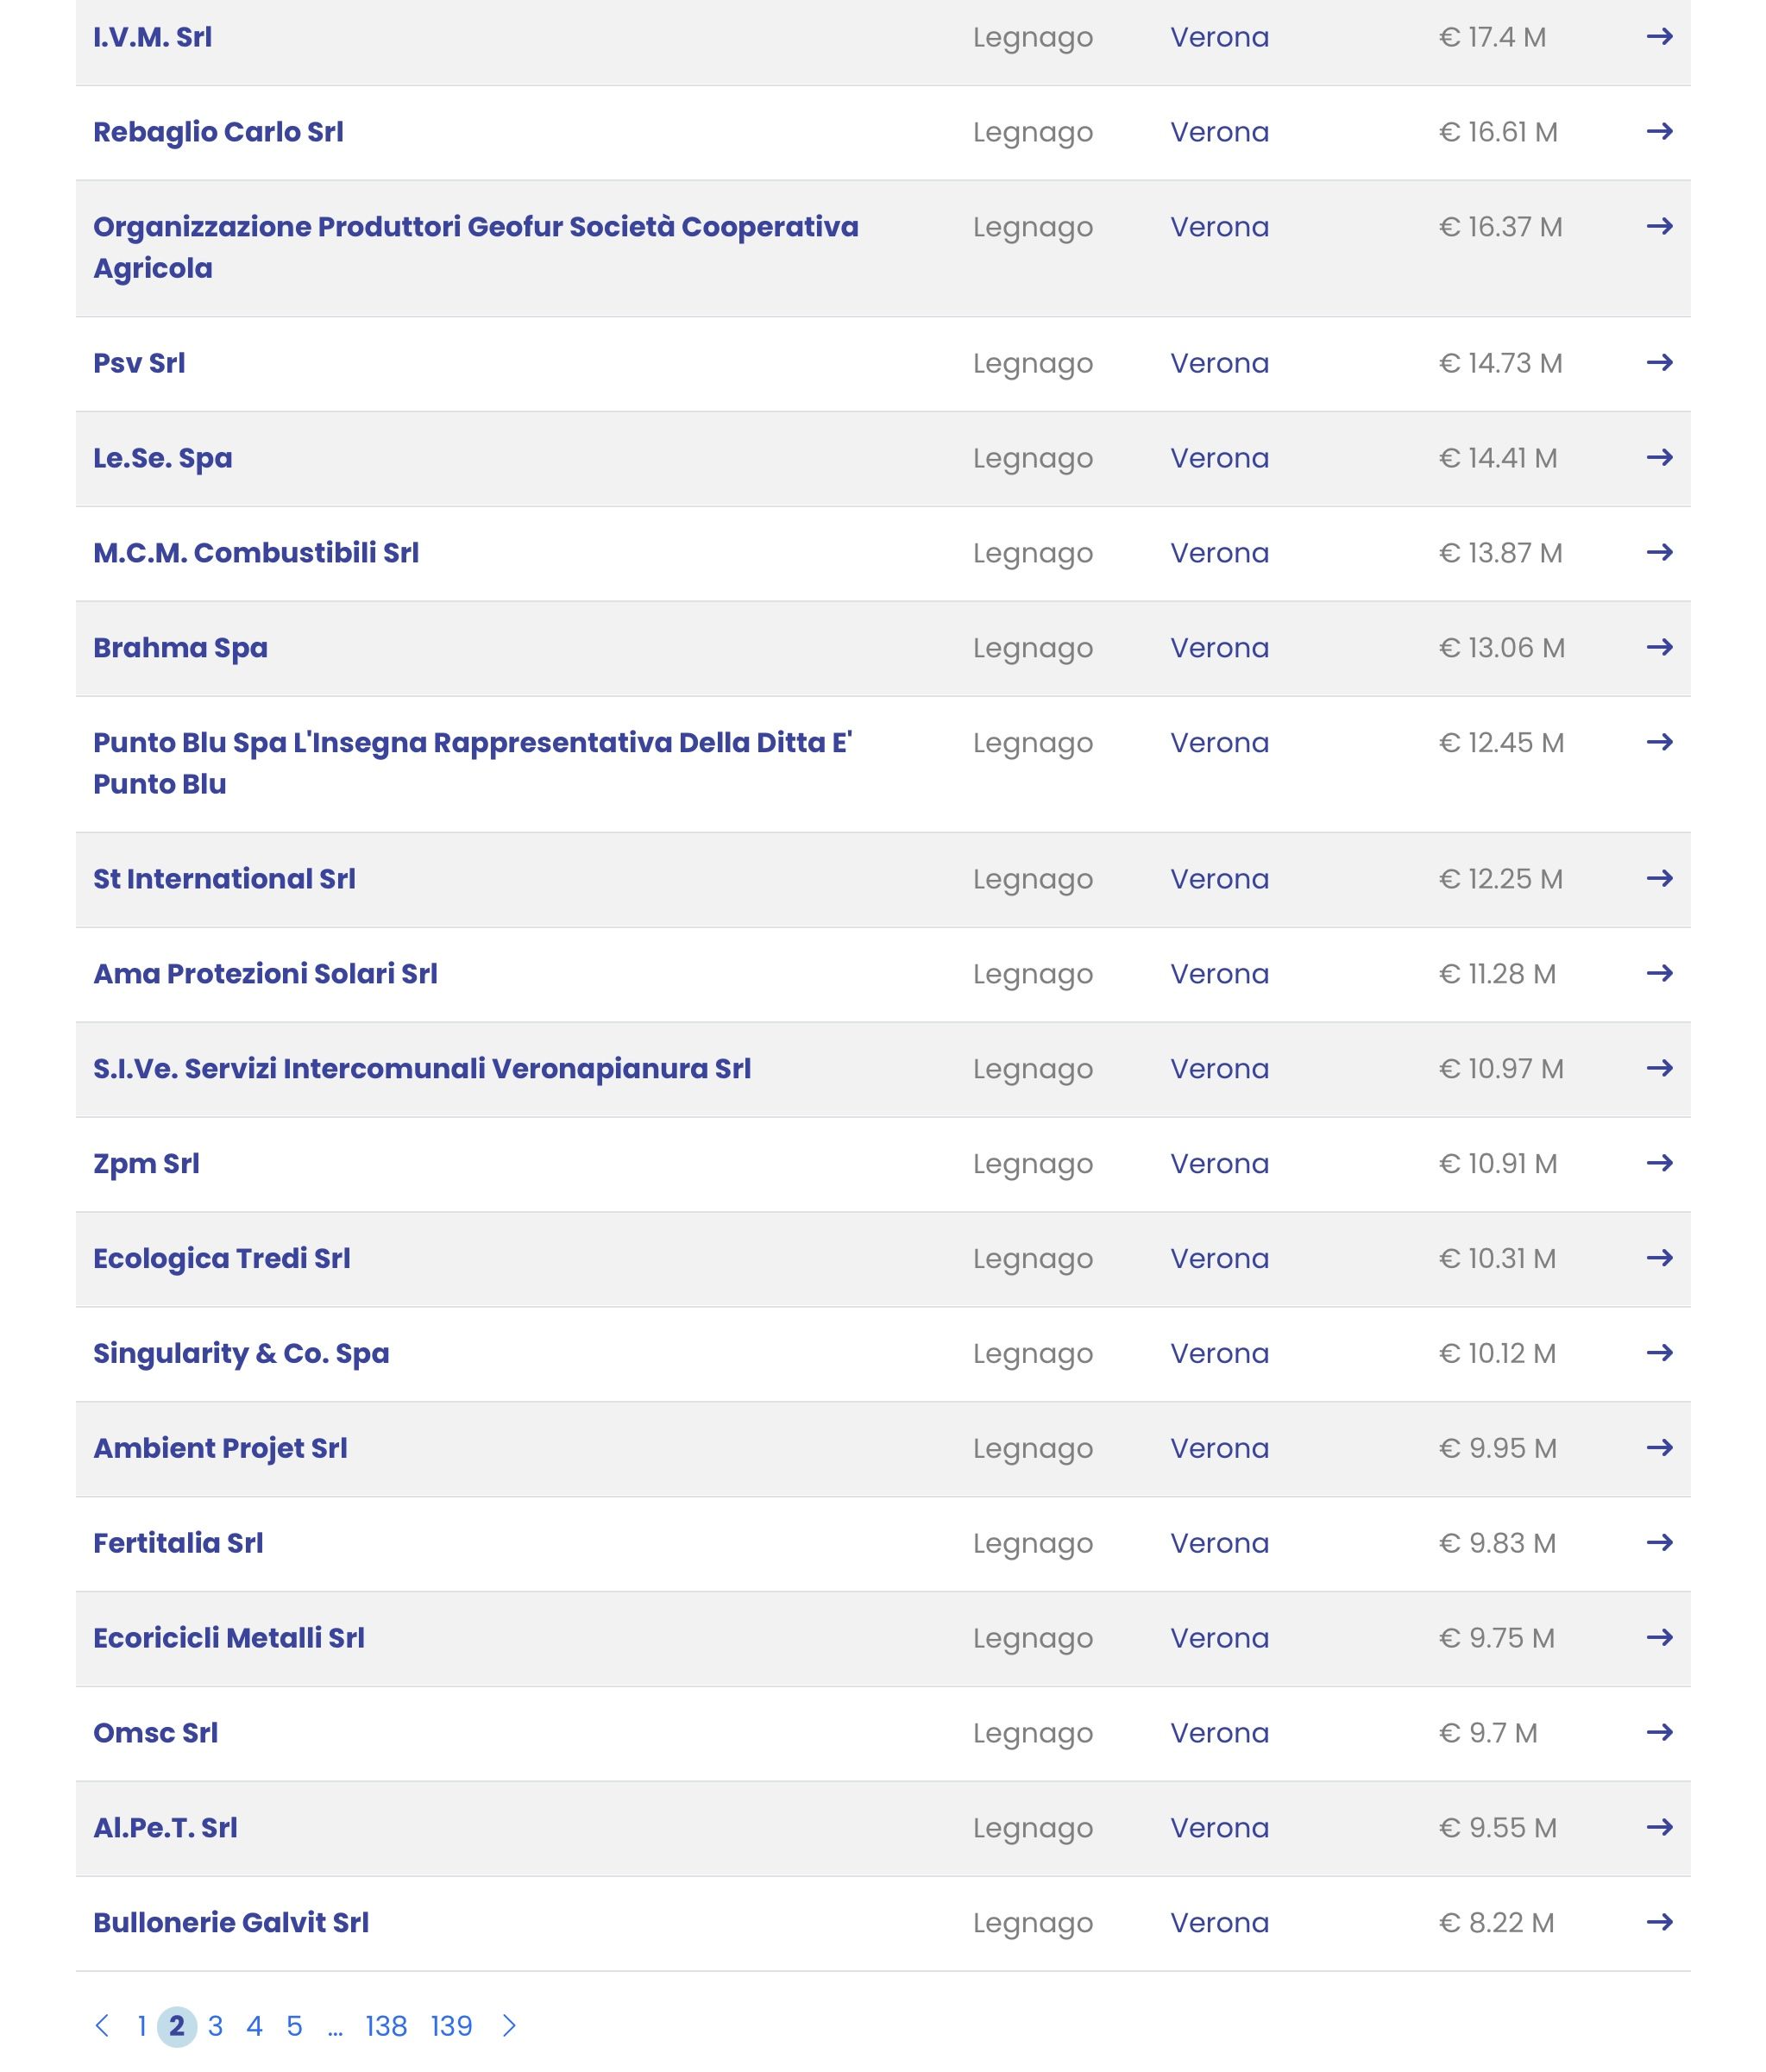Click the € 17.4 M revenue value
The width and height of the screenshot is (1766, 2072).
tap(1492, 37)
